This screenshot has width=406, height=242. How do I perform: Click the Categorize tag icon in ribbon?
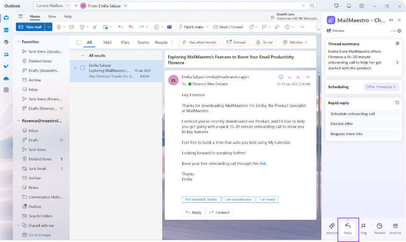point(251,27)
